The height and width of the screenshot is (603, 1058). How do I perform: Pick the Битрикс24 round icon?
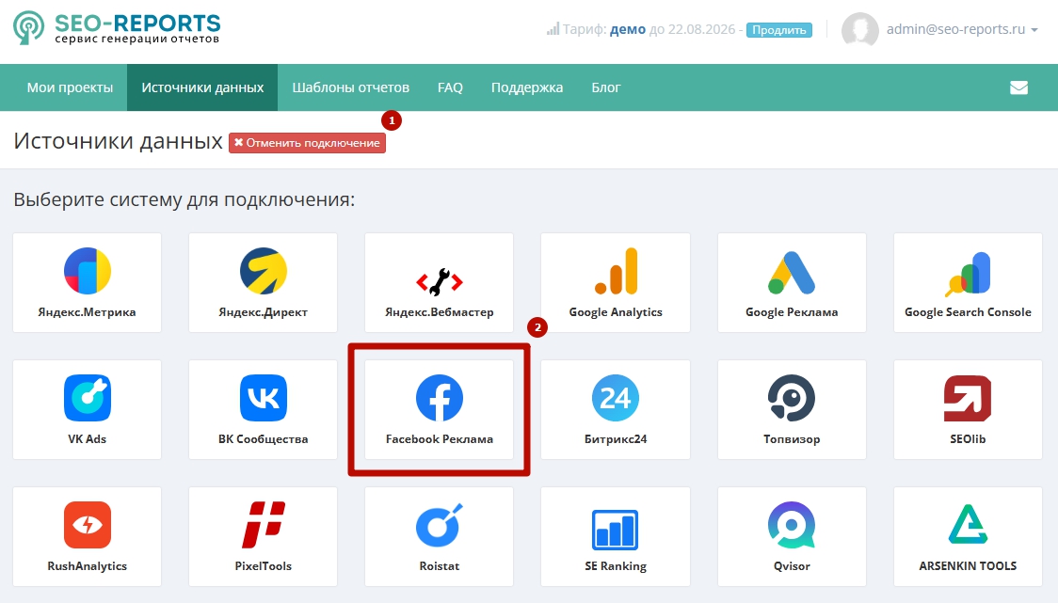(616, 398)
